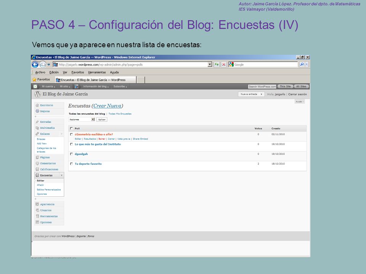Open the Archivo menu
The image size is (366, 274).
pyautogui.click(x=40, y=72)
